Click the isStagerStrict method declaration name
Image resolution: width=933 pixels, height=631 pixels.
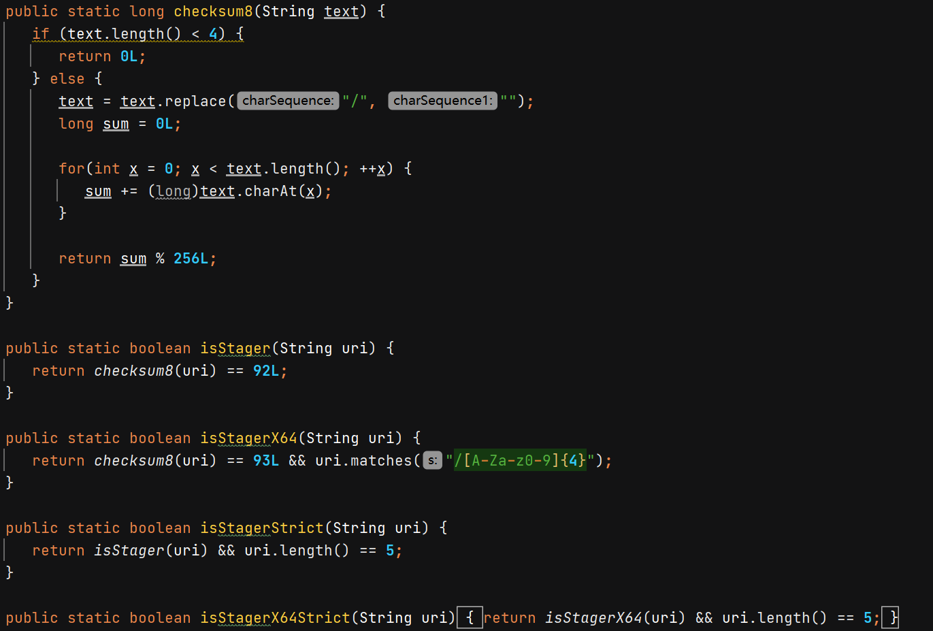[x=262, y=528]
